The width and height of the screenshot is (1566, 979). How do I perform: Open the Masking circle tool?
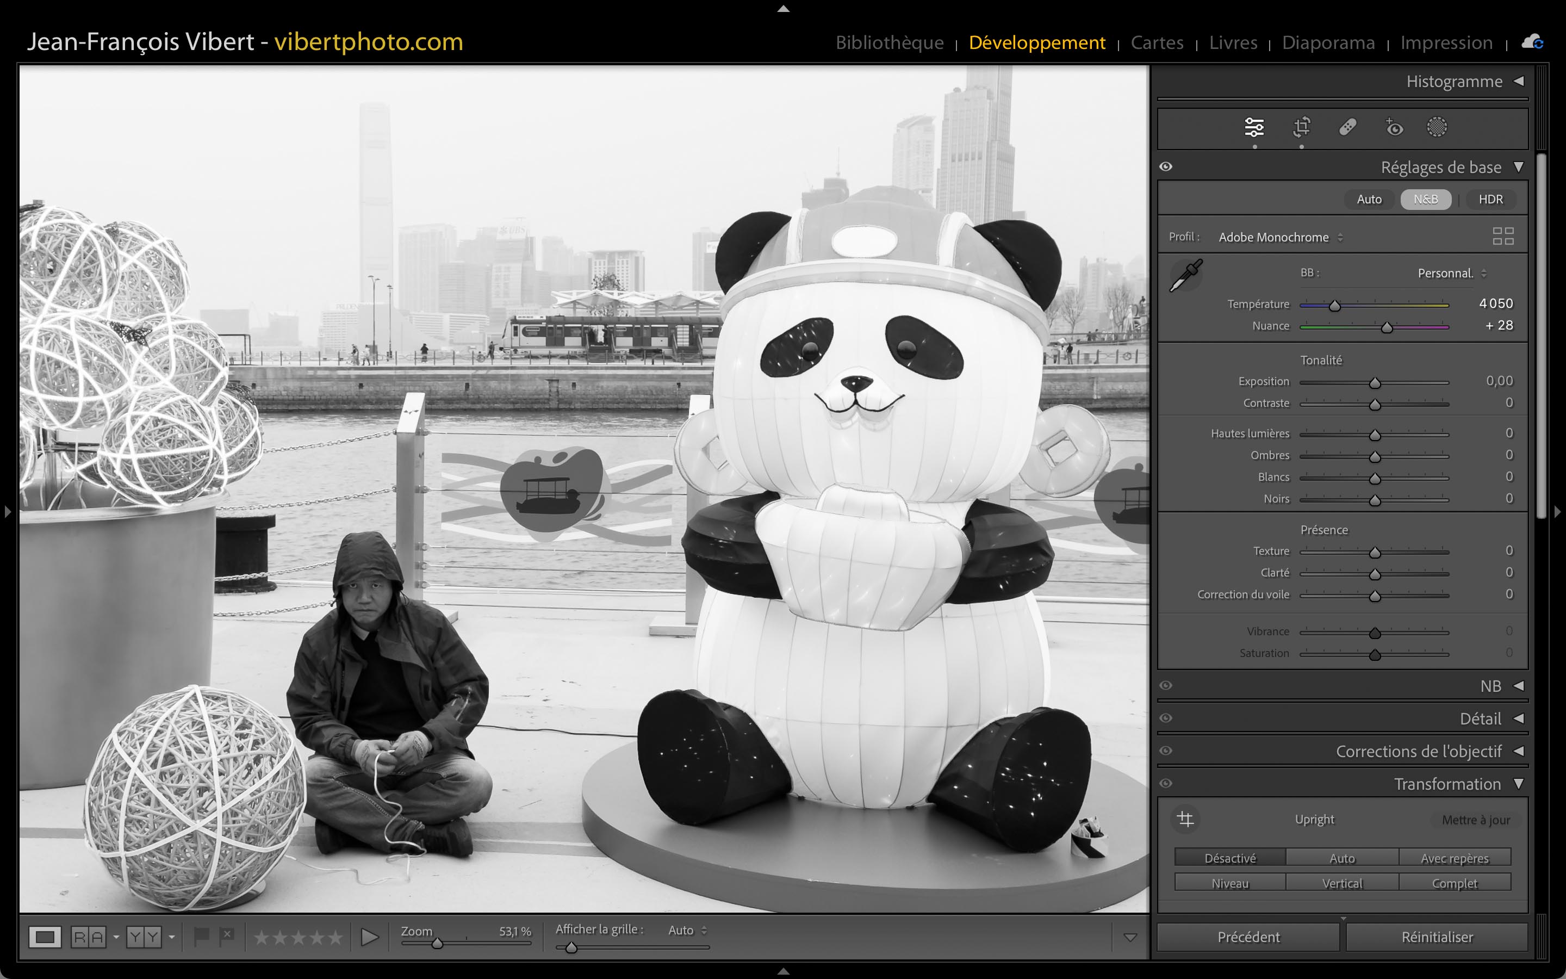(x=1437, y=128)
